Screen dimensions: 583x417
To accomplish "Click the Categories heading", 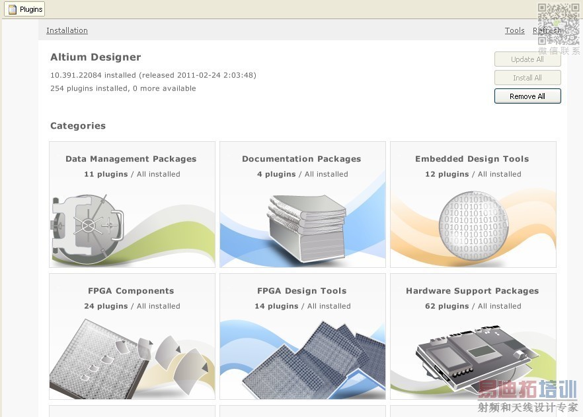I will click(x=78, y=126).
